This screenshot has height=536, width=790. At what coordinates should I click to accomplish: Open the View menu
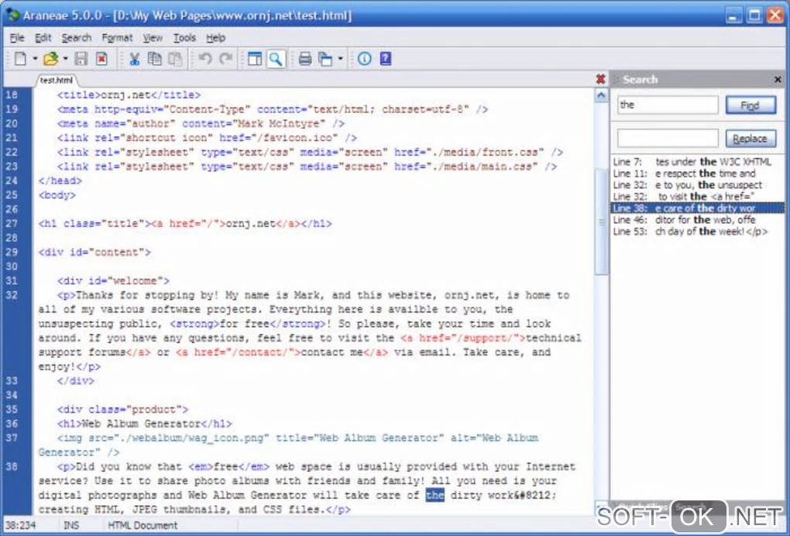pos(152,38)
